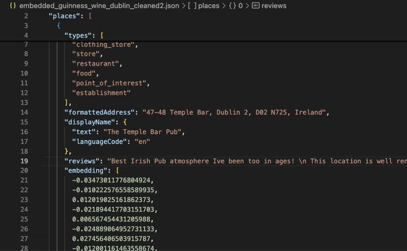
Task: Select the reviews breadcrumb segment
Action: click(274, 6)
